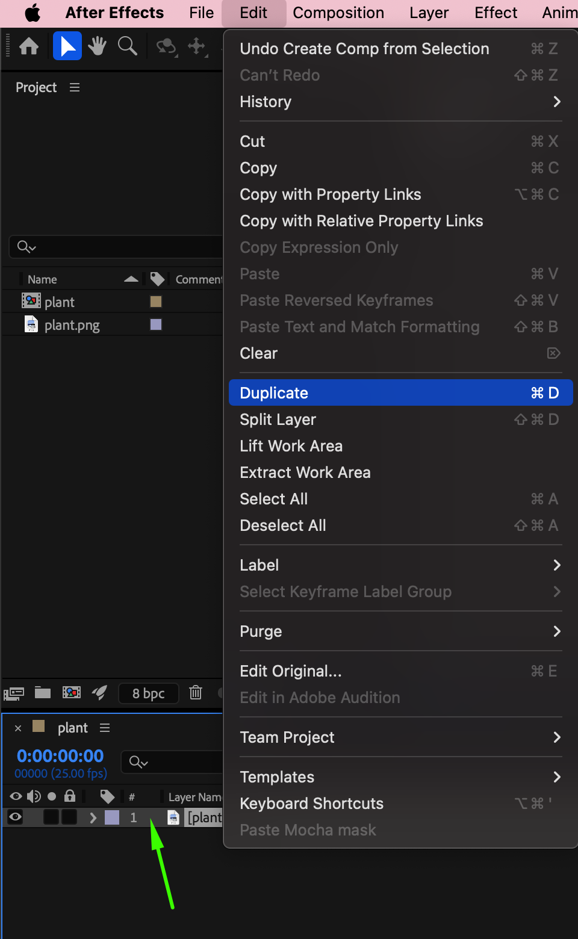Expand layer 1 properties triangle
This screenshot has height=939, width=578.
point(93,817)
